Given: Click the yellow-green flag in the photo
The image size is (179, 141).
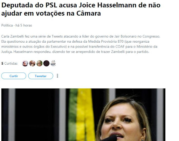Looking at the screenshot, I should tap(81, 115).
